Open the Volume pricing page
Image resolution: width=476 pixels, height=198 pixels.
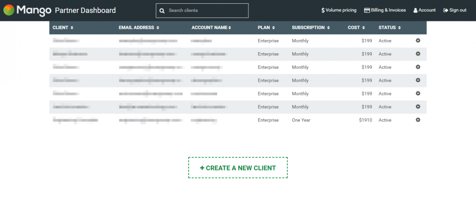[x=339, y=10]
